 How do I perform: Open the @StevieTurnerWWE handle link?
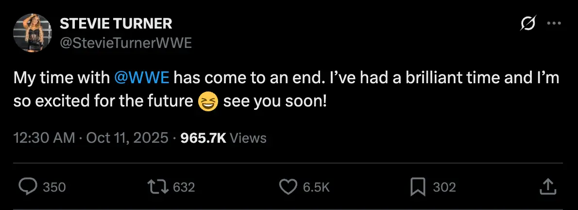125,43
